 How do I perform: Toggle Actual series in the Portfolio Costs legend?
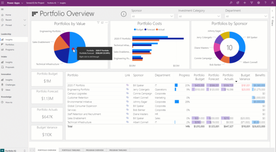click(x=160, y=30)
